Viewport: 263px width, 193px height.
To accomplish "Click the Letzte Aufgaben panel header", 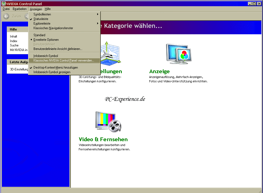I will 18,62.
